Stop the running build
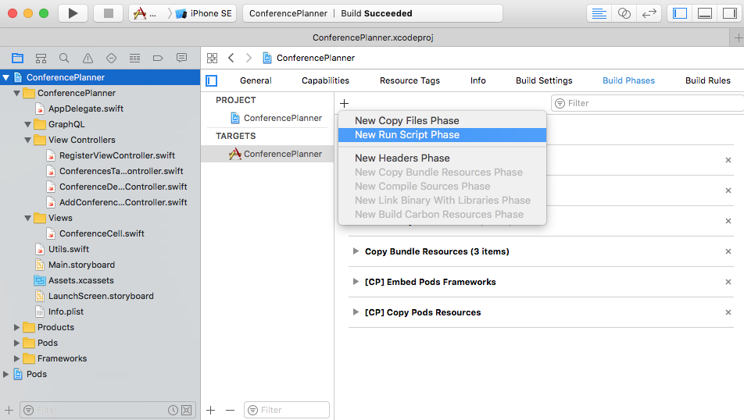The image size is (744, 420). [108, 13]
